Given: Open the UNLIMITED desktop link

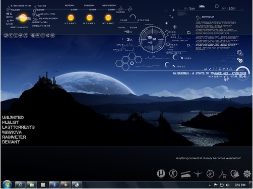Looking at the screenshot, I should pyautogui.click(x=13, y=118).
